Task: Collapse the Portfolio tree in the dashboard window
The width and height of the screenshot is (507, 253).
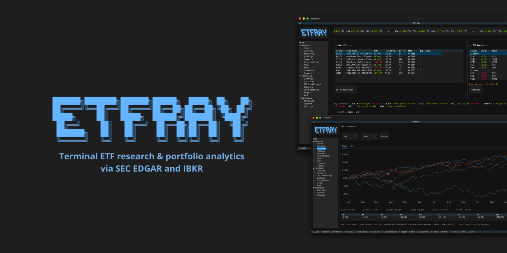Action: point(300,76)
